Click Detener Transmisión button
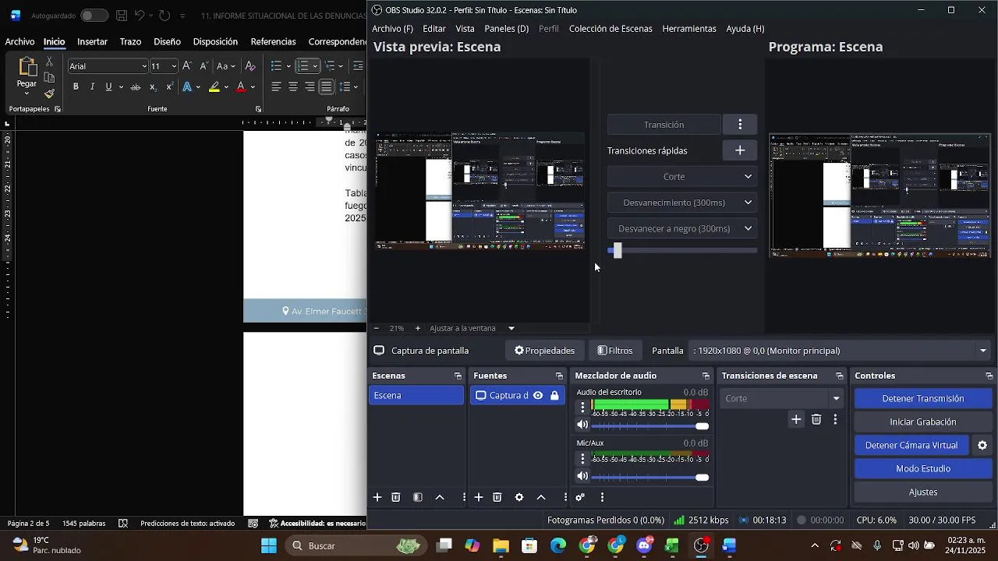Viewport: 998px width, 561px height. [923, 398]
